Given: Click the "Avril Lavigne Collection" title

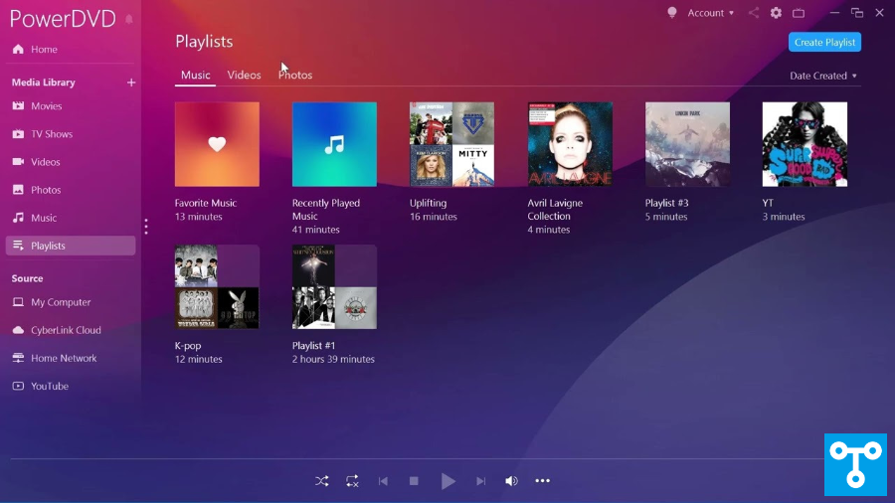Looking at the screenshot, I should [x=555, y=210].
